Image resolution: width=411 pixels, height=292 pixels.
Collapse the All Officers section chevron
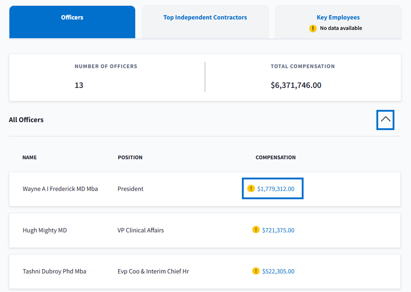tap(385, 120)
